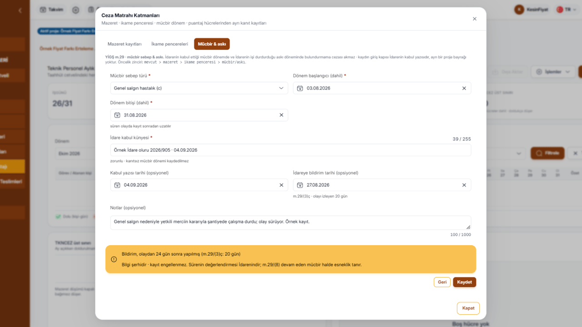Click the Geri button
582x327 pixels.
[x=442, y=282]
